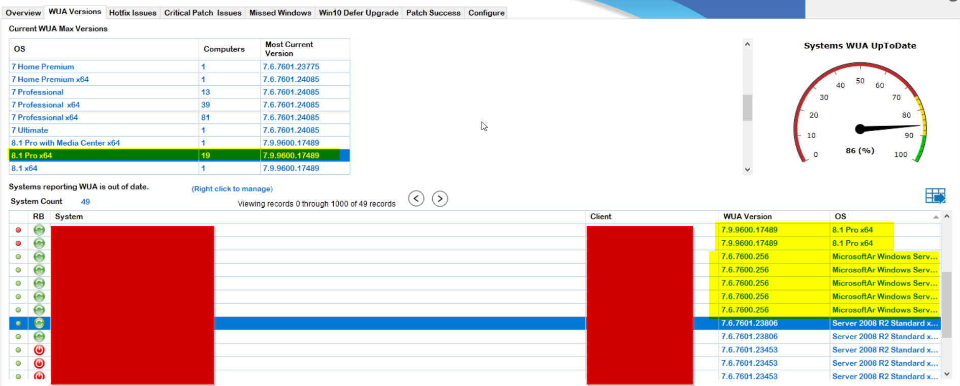Click the System Count value 49
The height and width of the screenshot is (386, 960).
tap(85, 202)
